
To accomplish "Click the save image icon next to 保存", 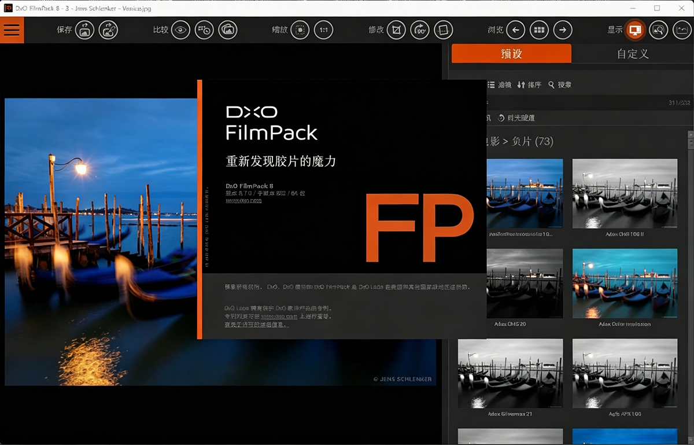I will [x=84, y=30].
